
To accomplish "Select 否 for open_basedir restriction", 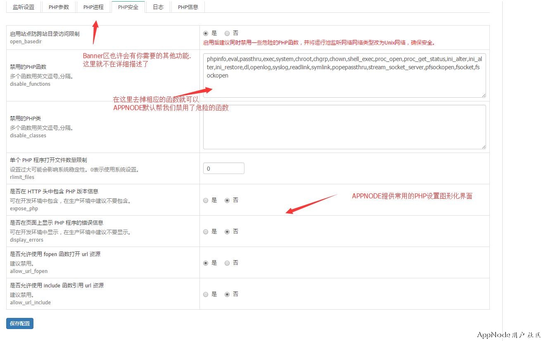I will tap(227, 33).
